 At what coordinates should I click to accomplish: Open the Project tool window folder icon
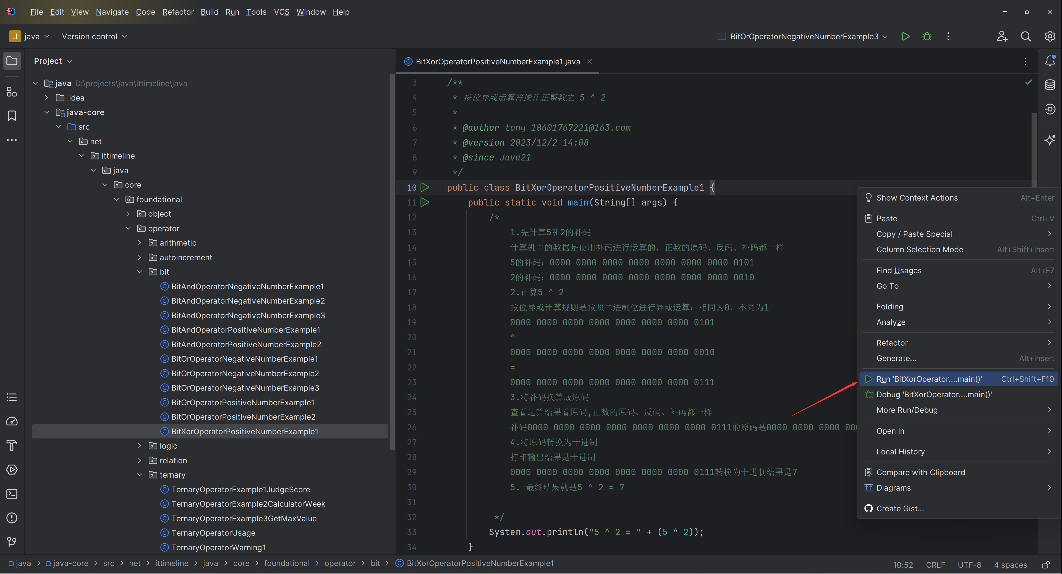pyautogui.click(x=12, y=61)
